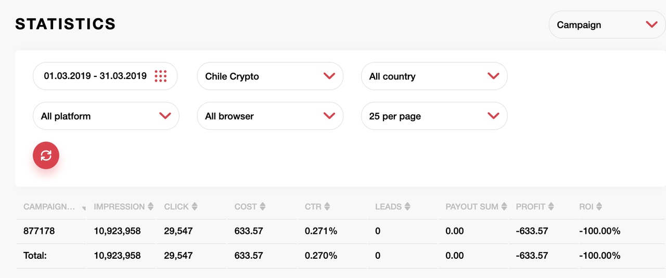Toggle the Campaign column sort arrow
Screen dimensions: 666x278
[x=84, y=208]
